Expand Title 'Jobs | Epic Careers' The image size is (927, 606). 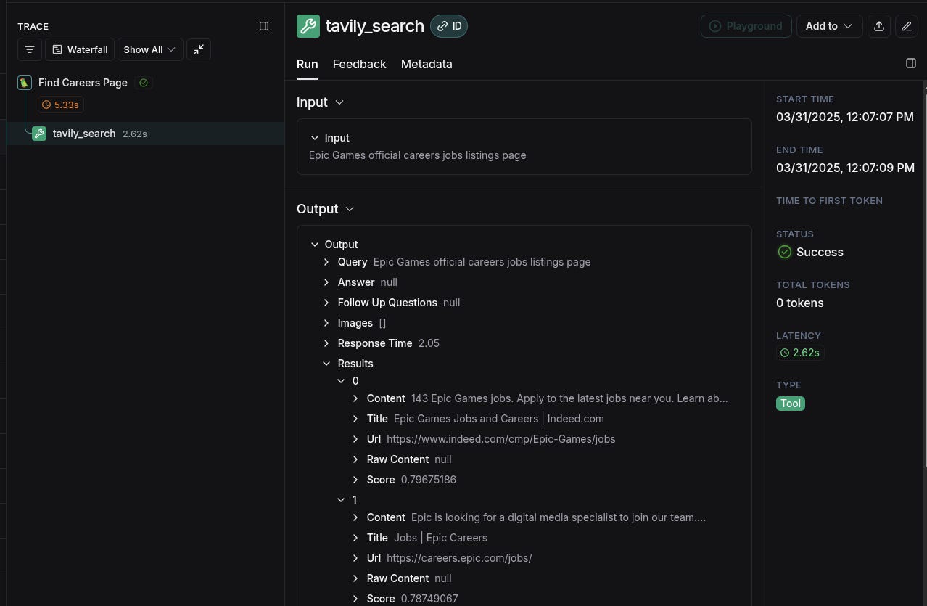pos(355,538)
